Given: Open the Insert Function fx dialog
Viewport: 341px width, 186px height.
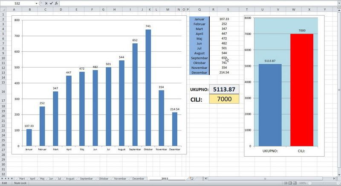Looking at the screenshot, I should (56, 3).
